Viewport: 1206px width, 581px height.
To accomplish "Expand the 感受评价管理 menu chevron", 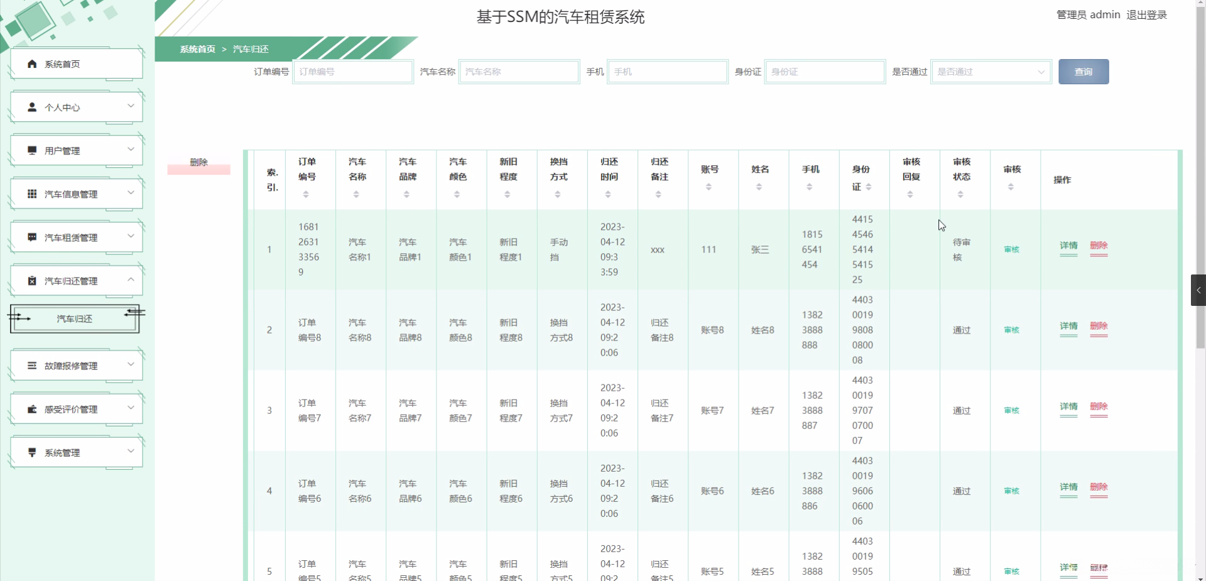I will coord(131,408).
